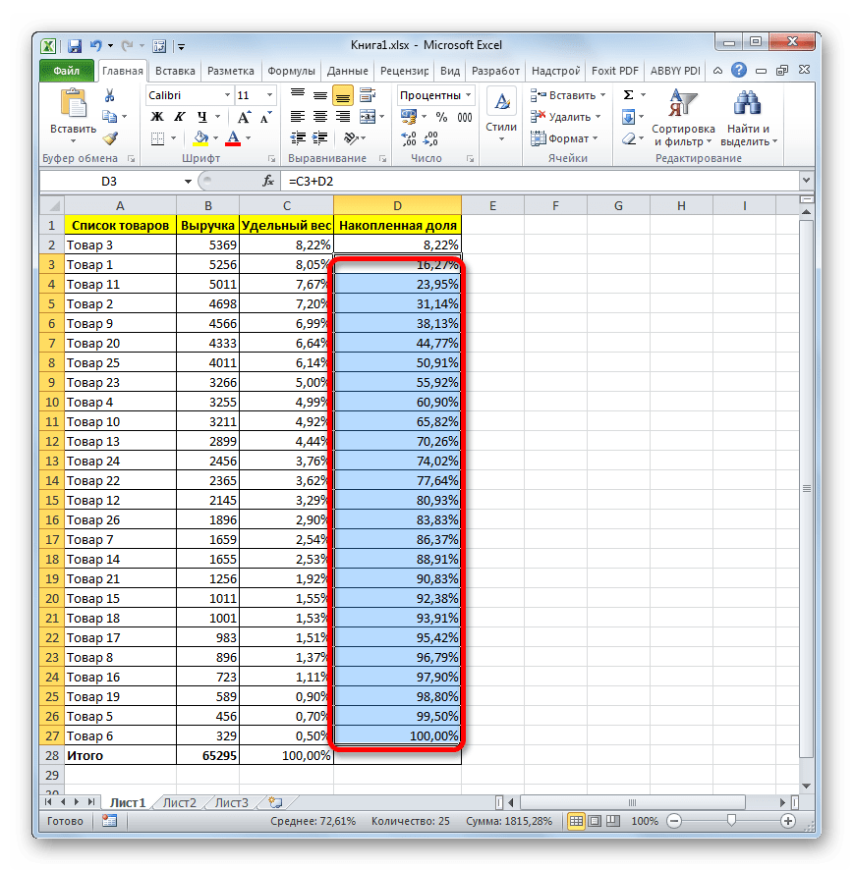Click the zoom slider handle
Image resolution: width=854 pixels, height=871 pixels.
click(729, 821)
